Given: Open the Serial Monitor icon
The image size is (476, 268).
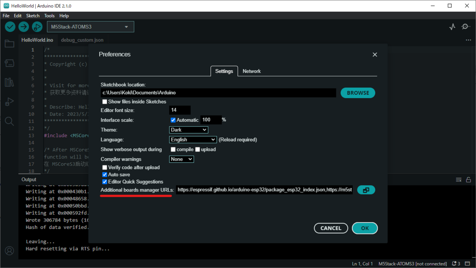Looking at the screenshot, I should (466, 27).
